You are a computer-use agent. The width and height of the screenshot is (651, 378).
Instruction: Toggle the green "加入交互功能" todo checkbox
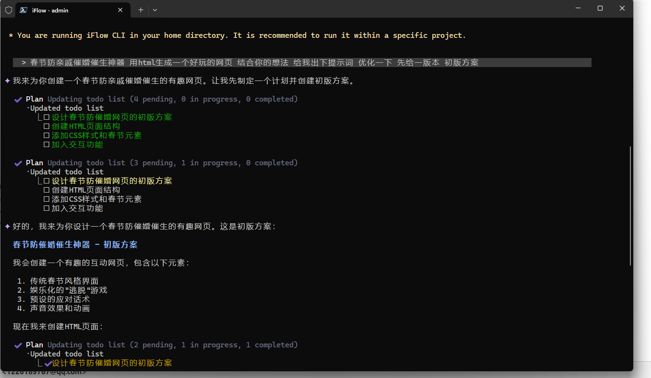pos(47,145)
